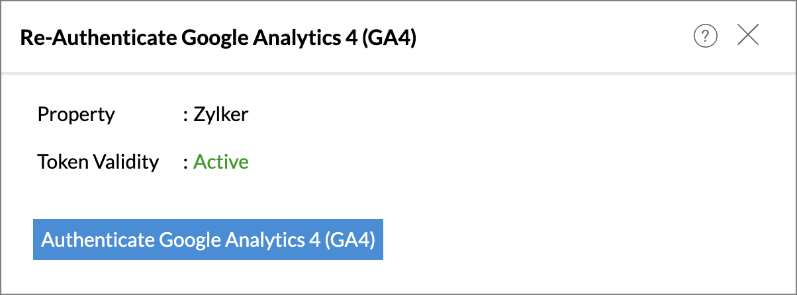Click the Token Validity row text

98,162
